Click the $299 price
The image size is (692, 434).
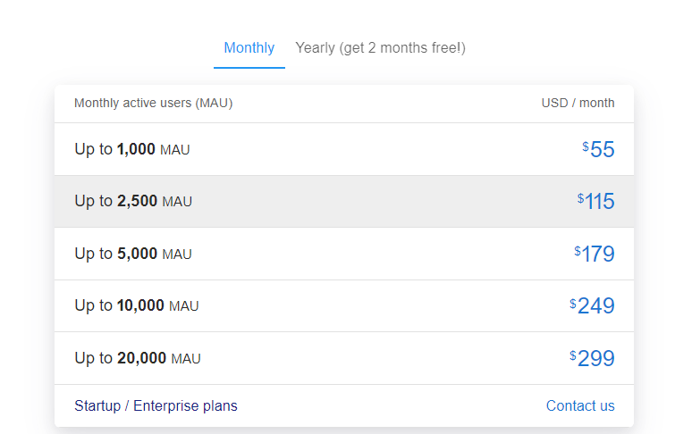click(594, 358)
